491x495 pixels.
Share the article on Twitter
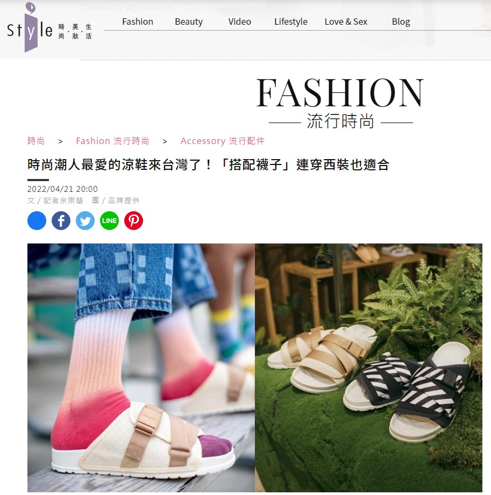point(86,220)
